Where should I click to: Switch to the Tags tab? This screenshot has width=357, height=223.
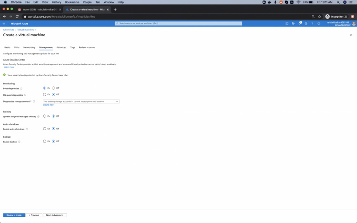[73, 48]
